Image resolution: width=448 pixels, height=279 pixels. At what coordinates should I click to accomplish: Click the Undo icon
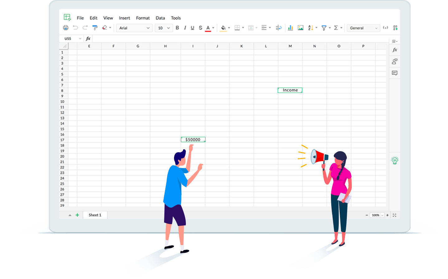pos(75,28)
